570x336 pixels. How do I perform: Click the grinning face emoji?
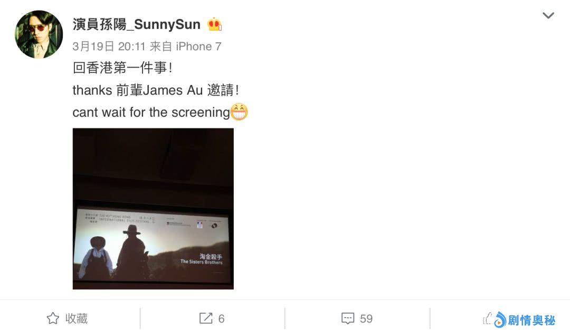coord(239,112)
